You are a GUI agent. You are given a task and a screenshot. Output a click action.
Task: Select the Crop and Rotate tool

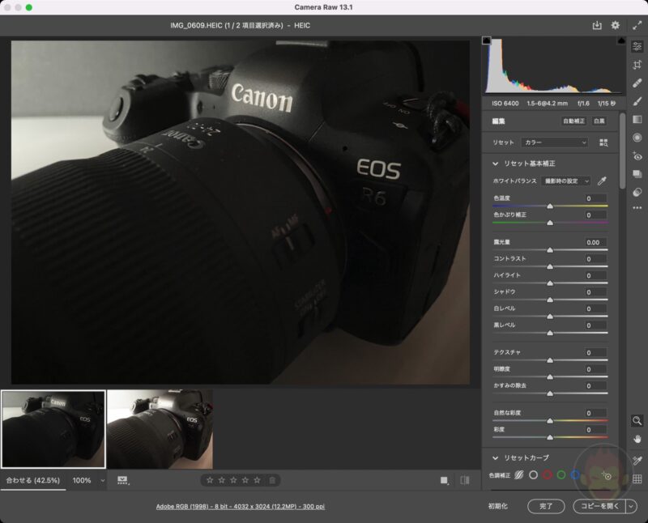[637, 65]
